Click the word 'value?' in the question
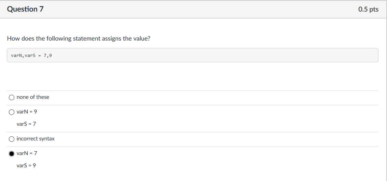Image resolution: width=387 pixels, height=181 pixels. click(x=142, y=39)
